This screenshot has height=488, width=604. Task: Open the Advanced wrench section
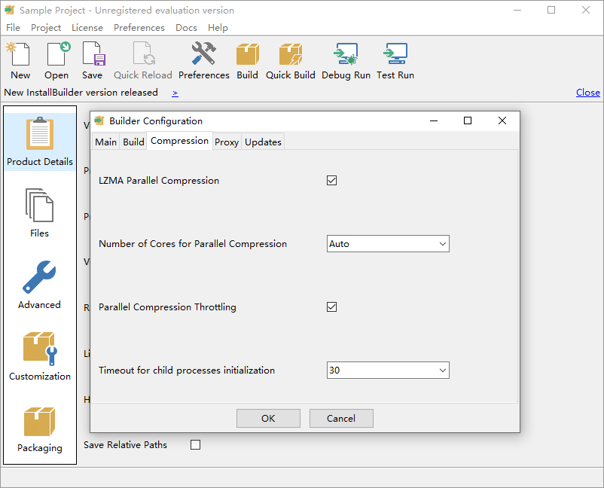coord(39,277)
